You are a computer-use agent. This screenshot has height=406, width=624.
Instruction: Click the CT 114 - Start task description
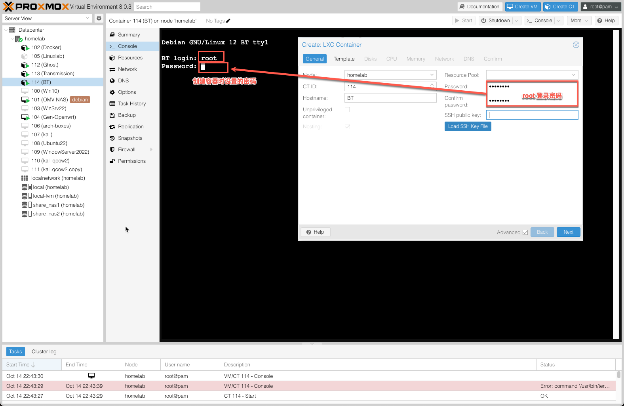coord(240,396)
